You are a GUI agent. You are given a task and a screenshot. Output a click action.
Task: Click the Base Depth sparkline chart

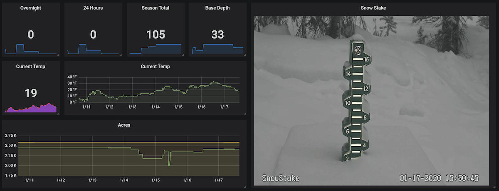[x=217, y=49]
